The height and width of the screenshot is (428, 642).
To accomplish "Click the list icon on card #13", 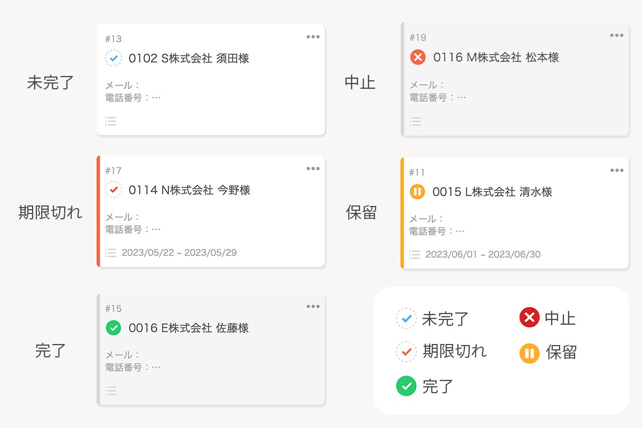I will click(x=111, y=121).
